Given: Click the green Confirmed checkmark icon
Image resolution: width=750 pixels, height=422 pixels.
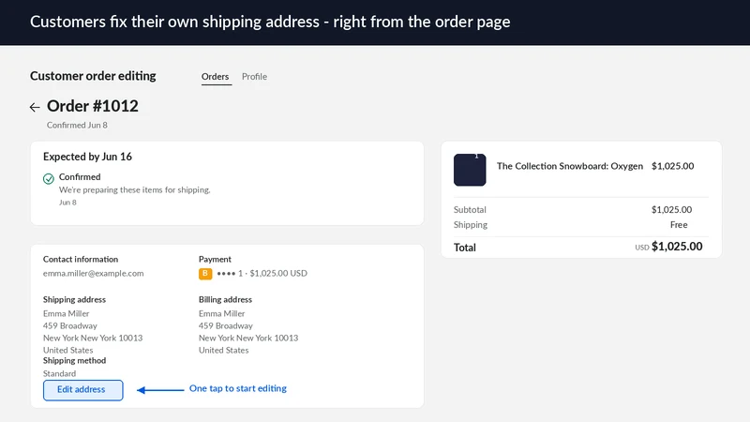Looking at the screenshot, I should (49, 179).
